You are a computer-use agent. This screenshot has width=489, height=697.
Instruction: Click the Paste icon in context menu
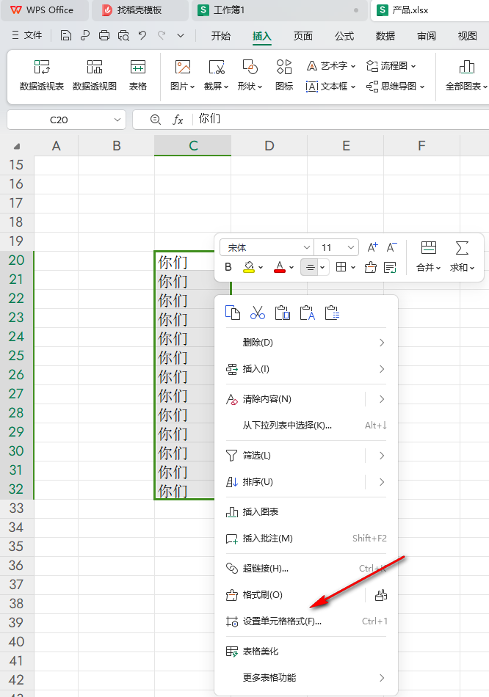[283, 313]
